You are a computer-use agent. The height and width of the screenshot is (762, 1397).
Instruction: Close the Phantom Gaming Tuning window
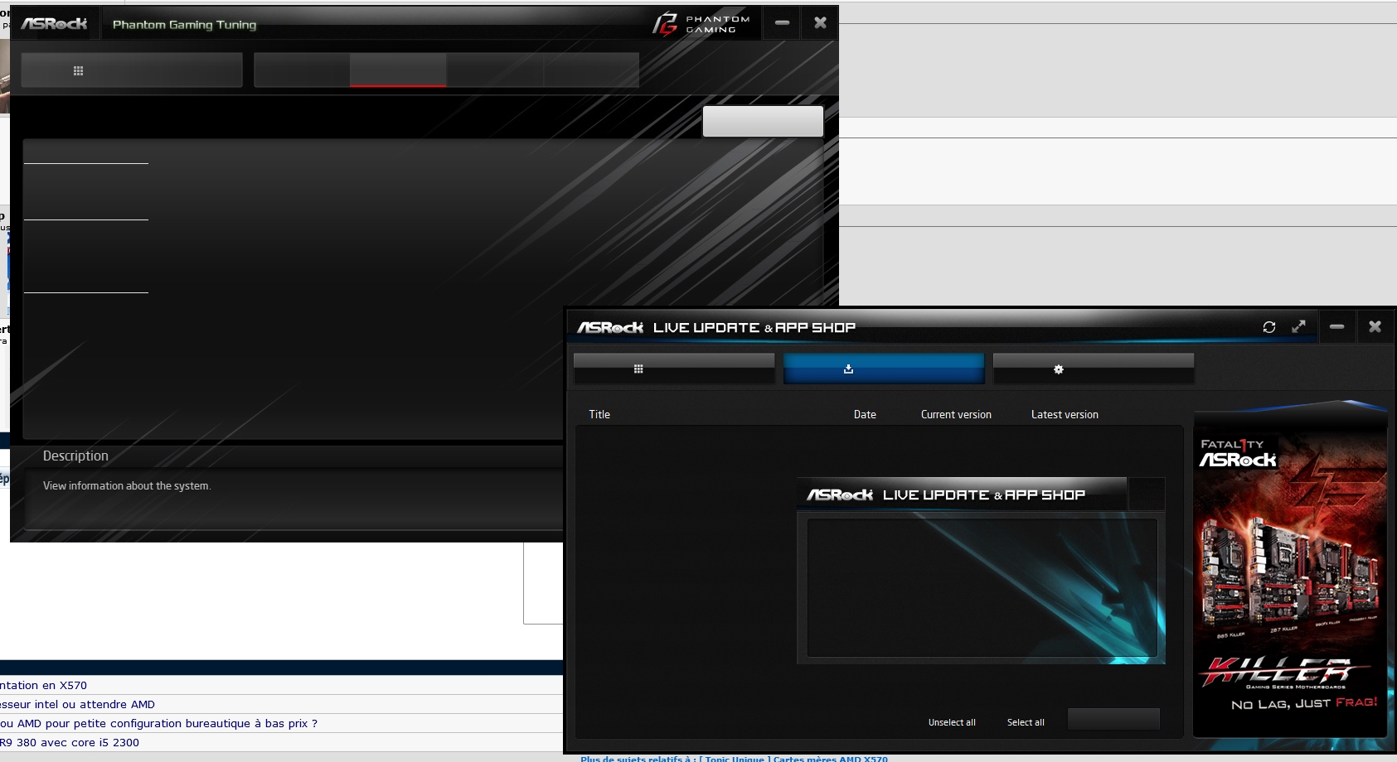tap(820, 23)
